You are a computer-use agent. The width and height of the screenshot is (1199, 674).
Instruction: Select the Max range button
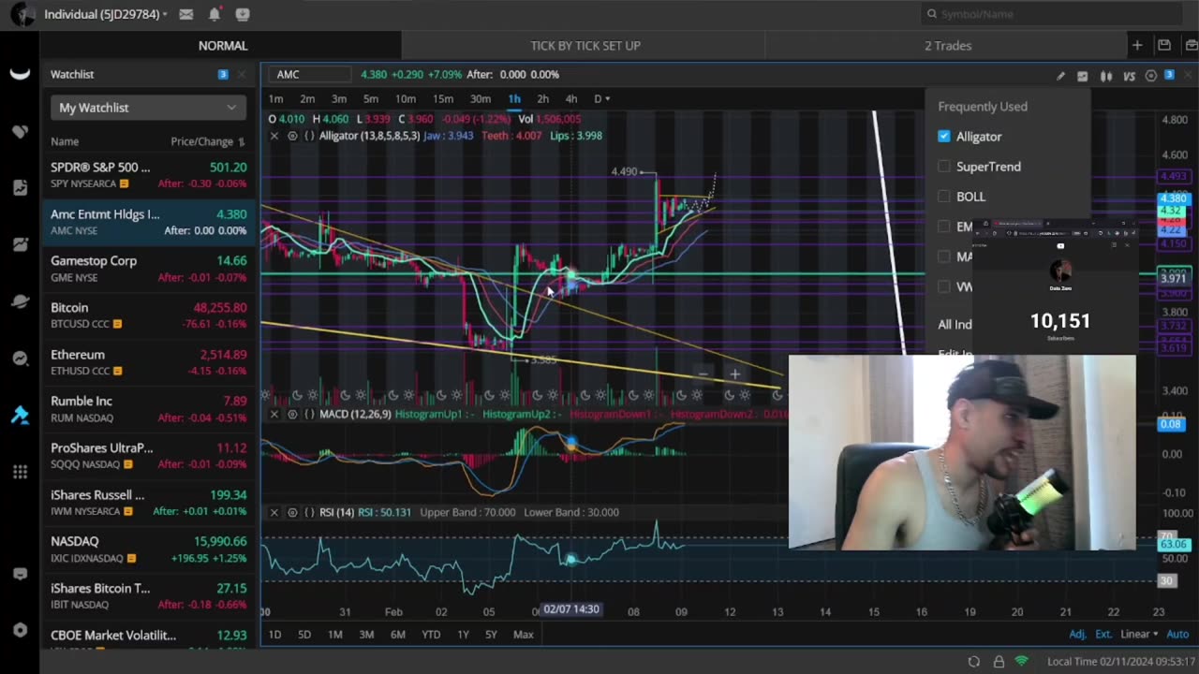[x=523, y=635]
